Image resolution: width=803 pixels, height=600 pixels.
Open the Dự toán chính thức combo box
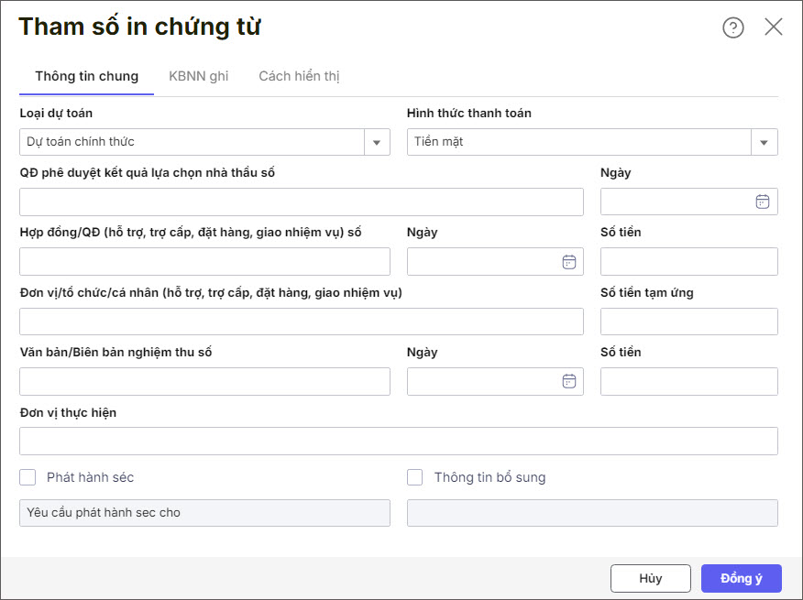pyautogui.click(x=192, y=142)
